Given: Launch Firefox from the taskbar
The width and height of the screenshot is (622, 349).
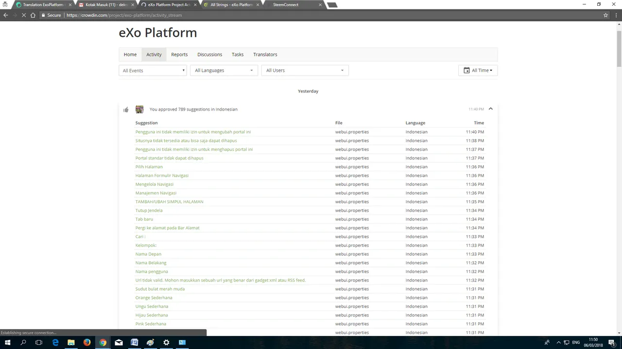Looking at the screenshot, I should point(87,342).
